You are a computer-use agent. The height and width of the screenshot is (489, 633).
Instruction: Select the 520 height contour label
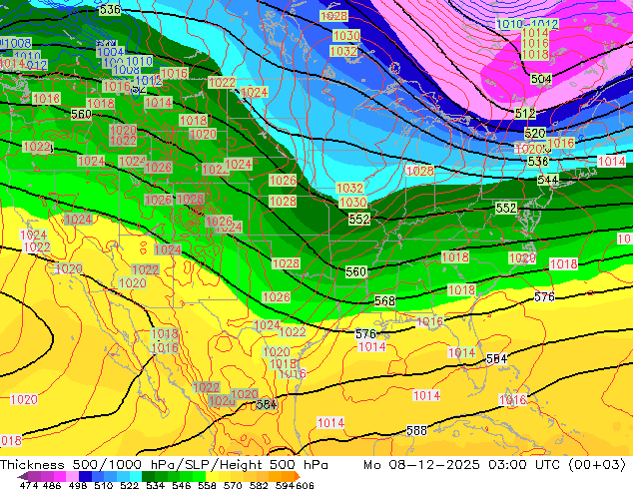[535, 133]
